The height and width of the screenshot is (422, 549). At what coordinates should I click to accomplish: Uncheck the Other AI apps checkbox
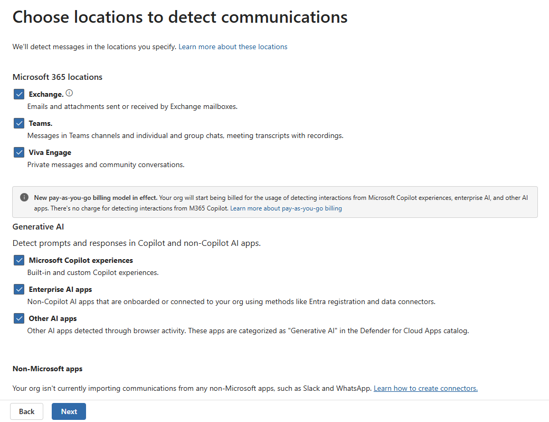pyautogui.click(x=20, y=318)
